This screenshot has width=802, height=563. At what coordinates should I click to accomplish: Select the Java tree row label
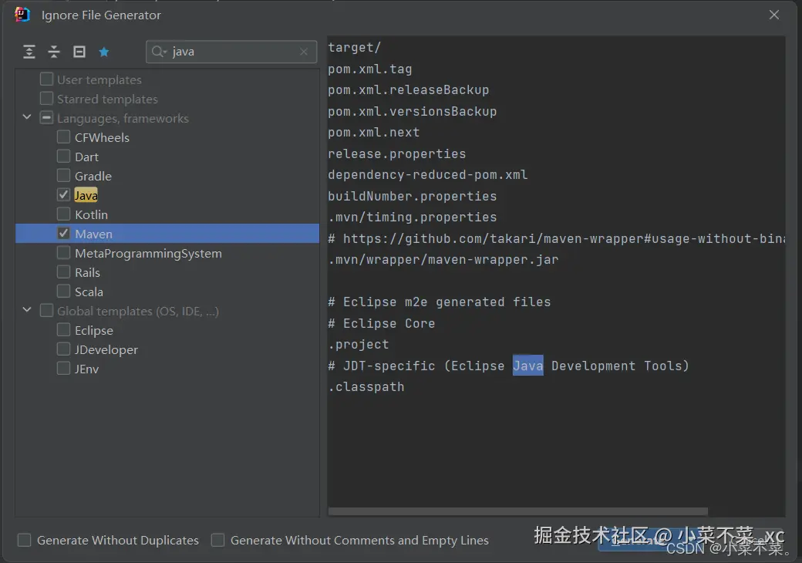86,195
